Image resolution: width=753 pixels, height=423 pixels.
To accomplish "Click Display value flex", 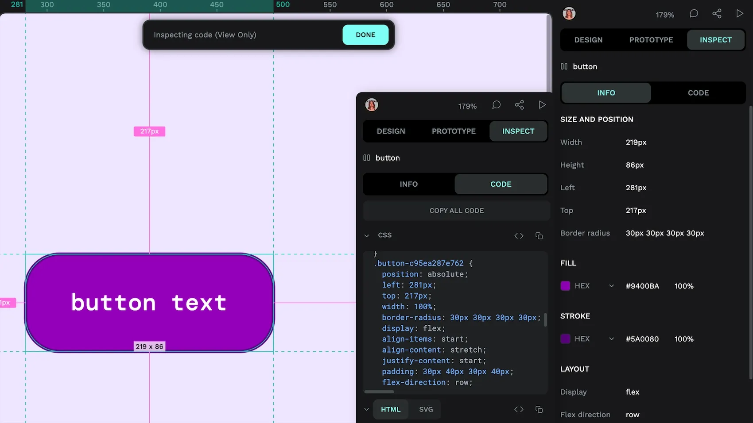I will click(633, 392).
